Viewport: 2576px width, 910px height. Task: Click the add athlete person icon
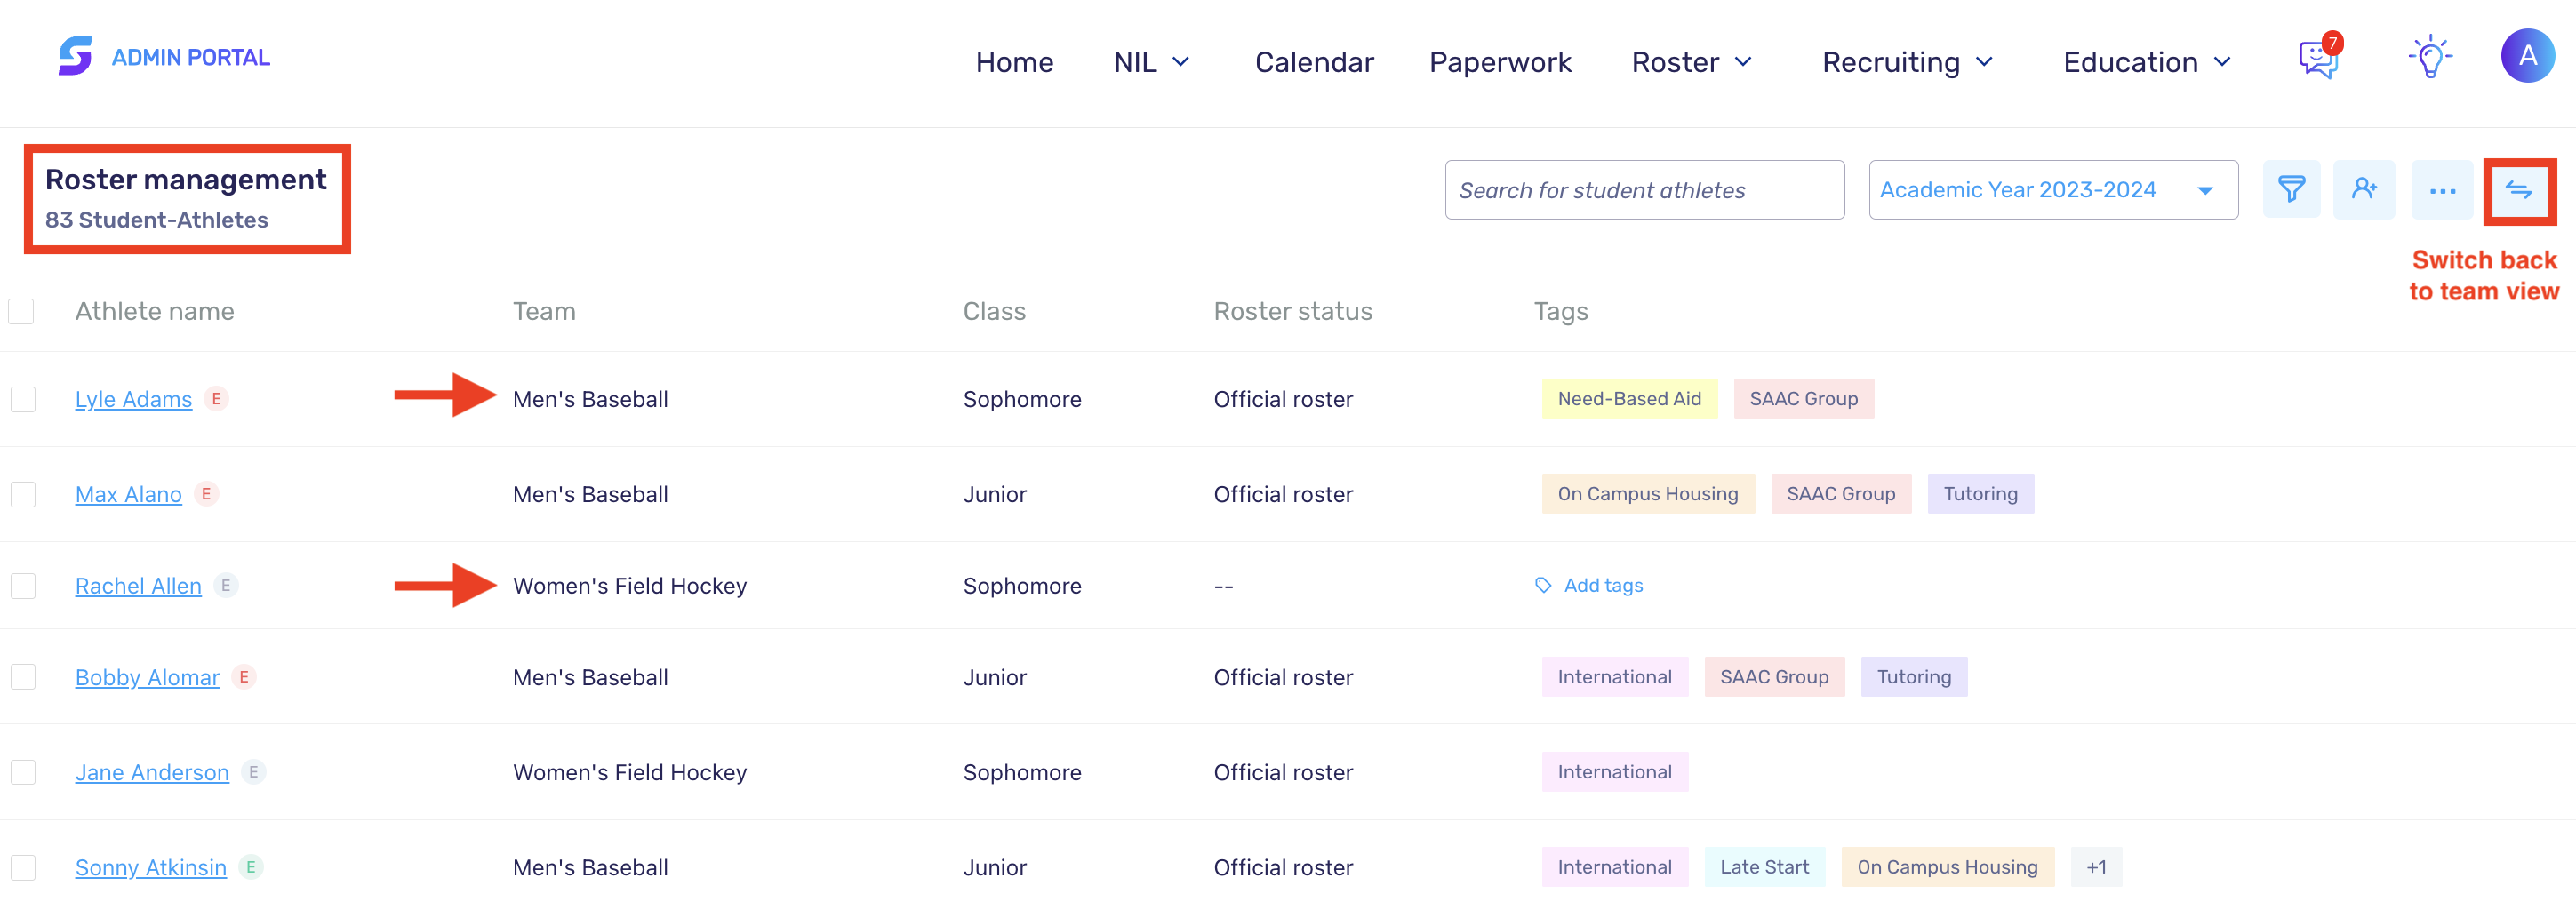pyautogui.click(x=2363, y=189)
